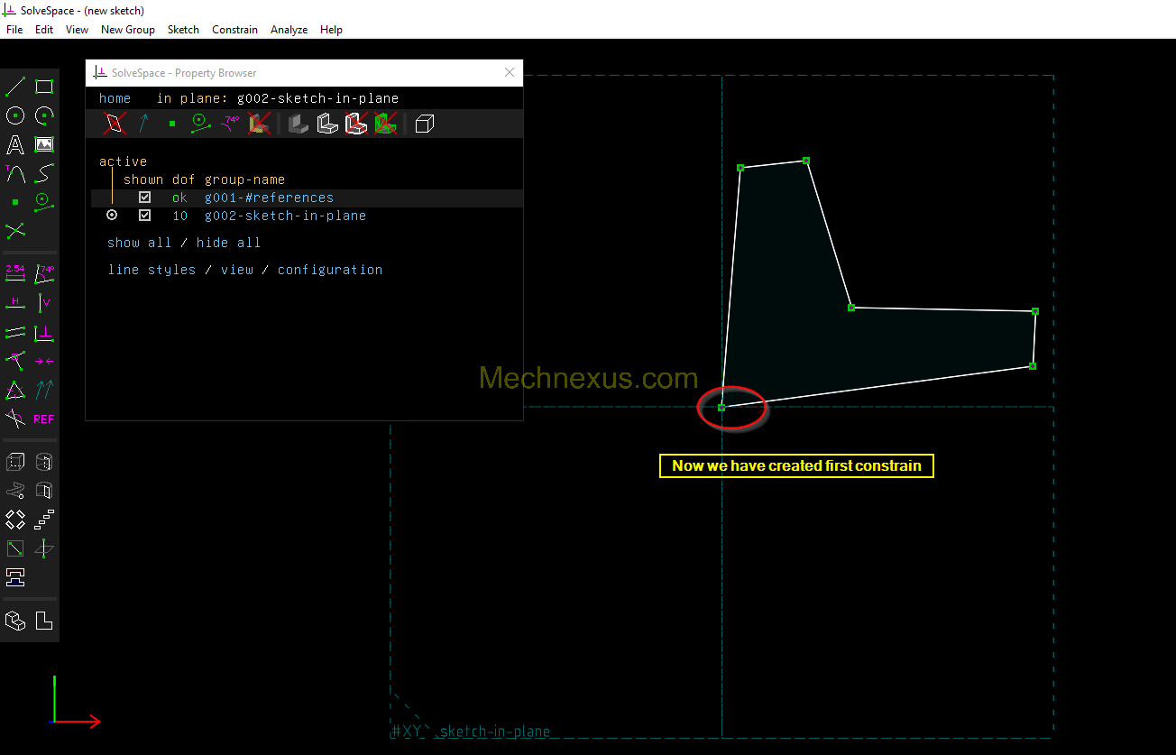This screenshot has height=755, width=1176.
Task: Toggle constraints and dimensions visibility (74° icon)
Action: (231, 124)
